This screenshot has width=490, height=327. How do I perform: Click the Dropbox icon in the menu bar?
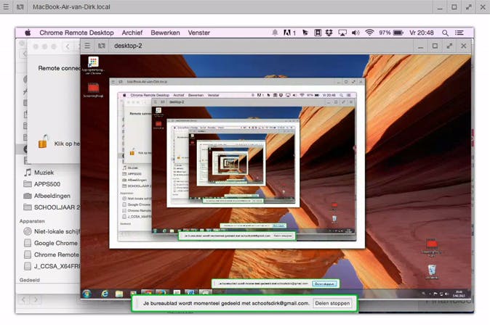(x=329, y=33)
